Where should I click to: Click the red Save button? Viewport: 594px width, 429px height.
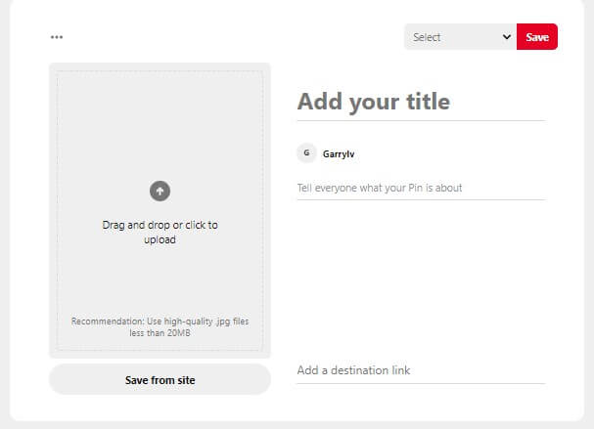[537, 37]
